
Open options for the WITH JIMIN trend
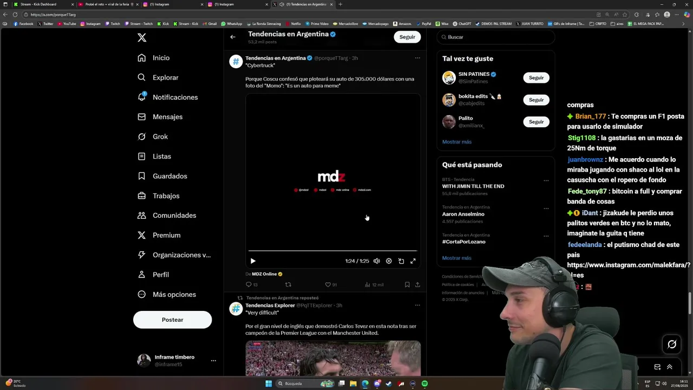(x=546, y=180)
